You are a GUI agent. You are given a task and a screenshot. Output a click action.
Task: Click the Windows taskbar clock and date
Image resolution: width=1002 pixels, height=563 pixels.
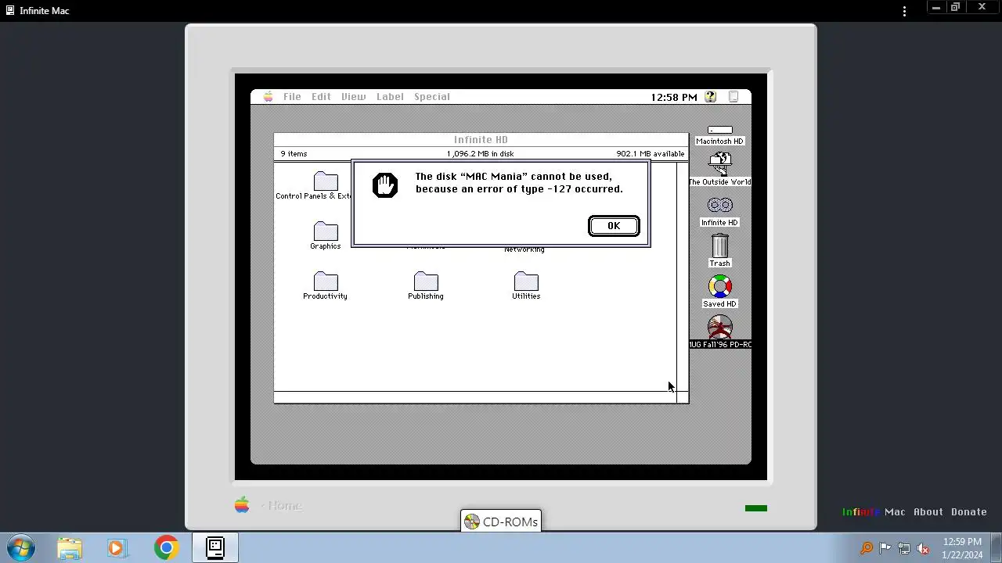point(963,548)
